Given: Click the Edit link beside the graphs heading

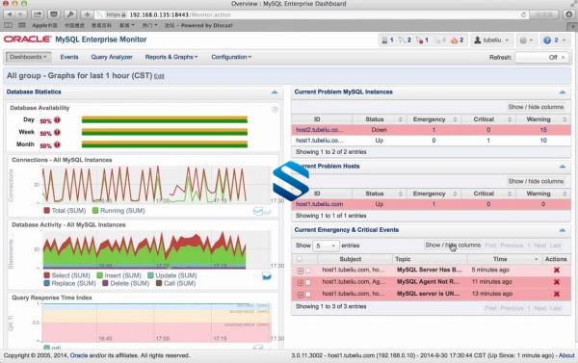Looking at the screenshot, I should [x=159, y=77].
